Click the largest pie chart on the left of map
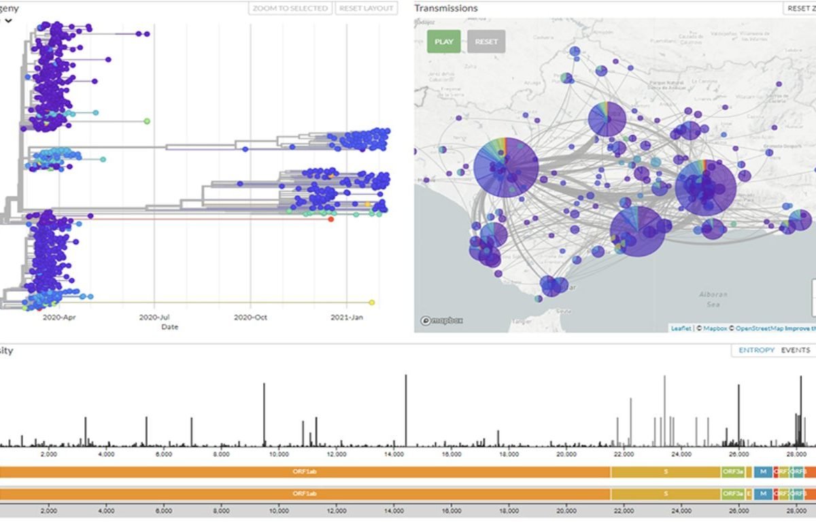 point(506,167)
